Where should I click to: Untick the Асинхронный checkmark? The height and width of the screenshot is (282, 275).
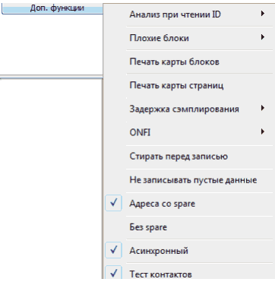pyautogui.click(x=114, y=250)
